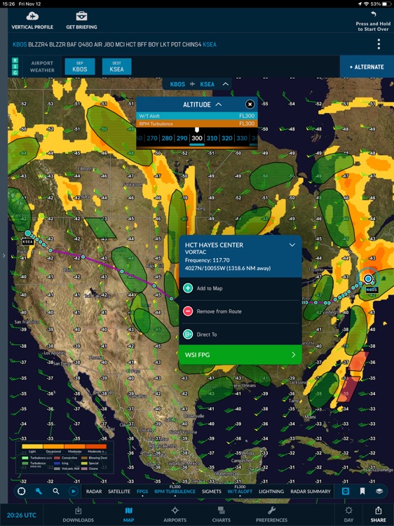Open the Preferences tab

tap(271, 514)
